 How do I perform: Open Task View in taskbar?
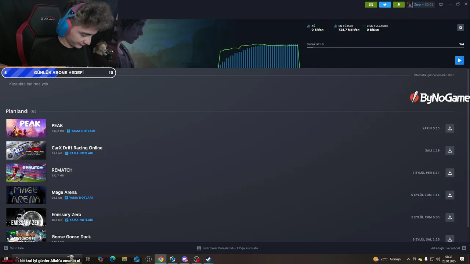click(x=88, y=259)
